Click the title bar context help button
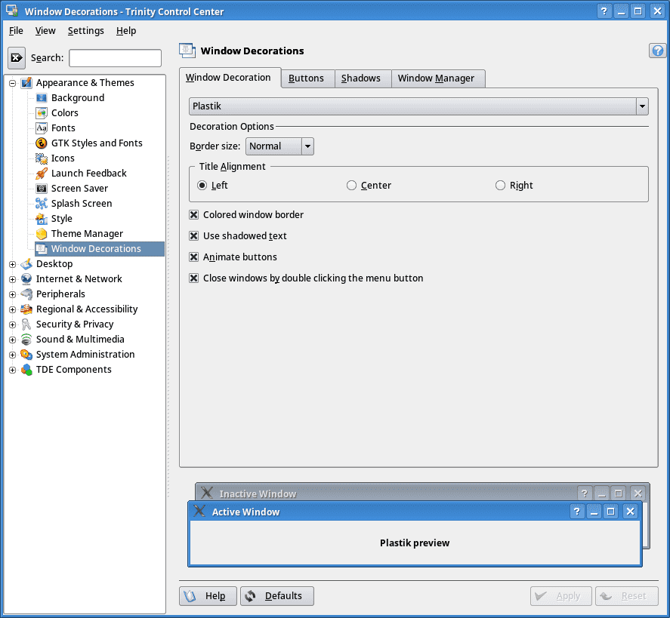Viewport: 670px width, 618px height. (604, 11)
